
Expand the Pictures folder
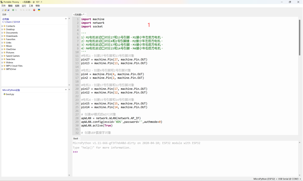(x=2, y=53)
